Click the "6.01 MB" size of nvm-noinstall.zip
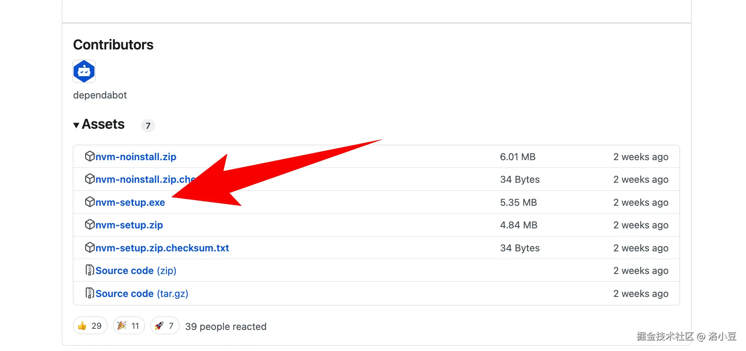746x351 pixels. (x=518, y=157)
